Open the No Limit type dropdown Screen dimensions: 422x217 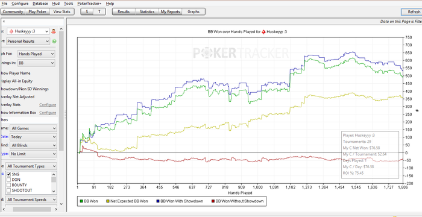coord(33,154)
